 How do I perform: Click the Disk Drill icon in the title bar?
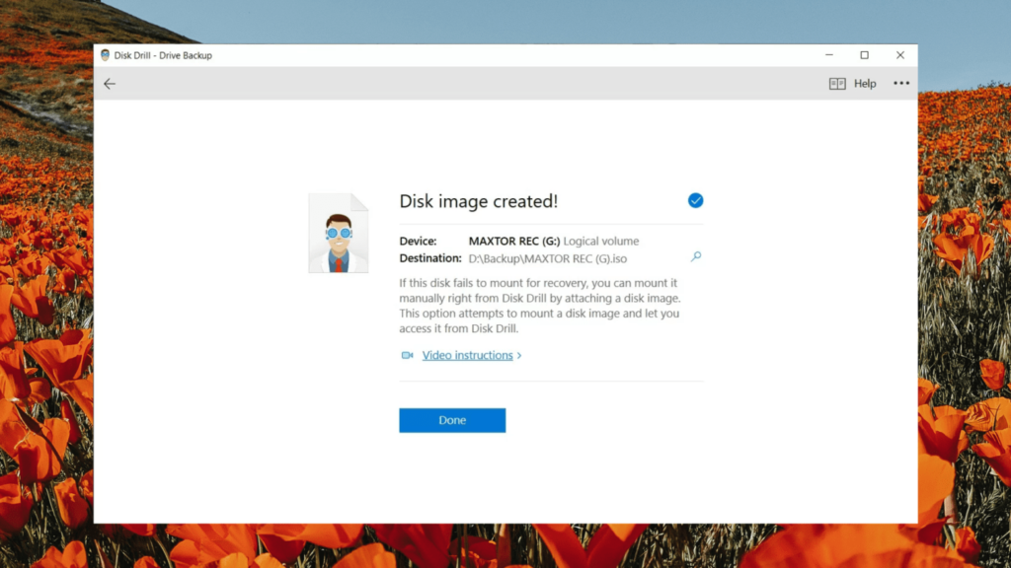(105, 55)
